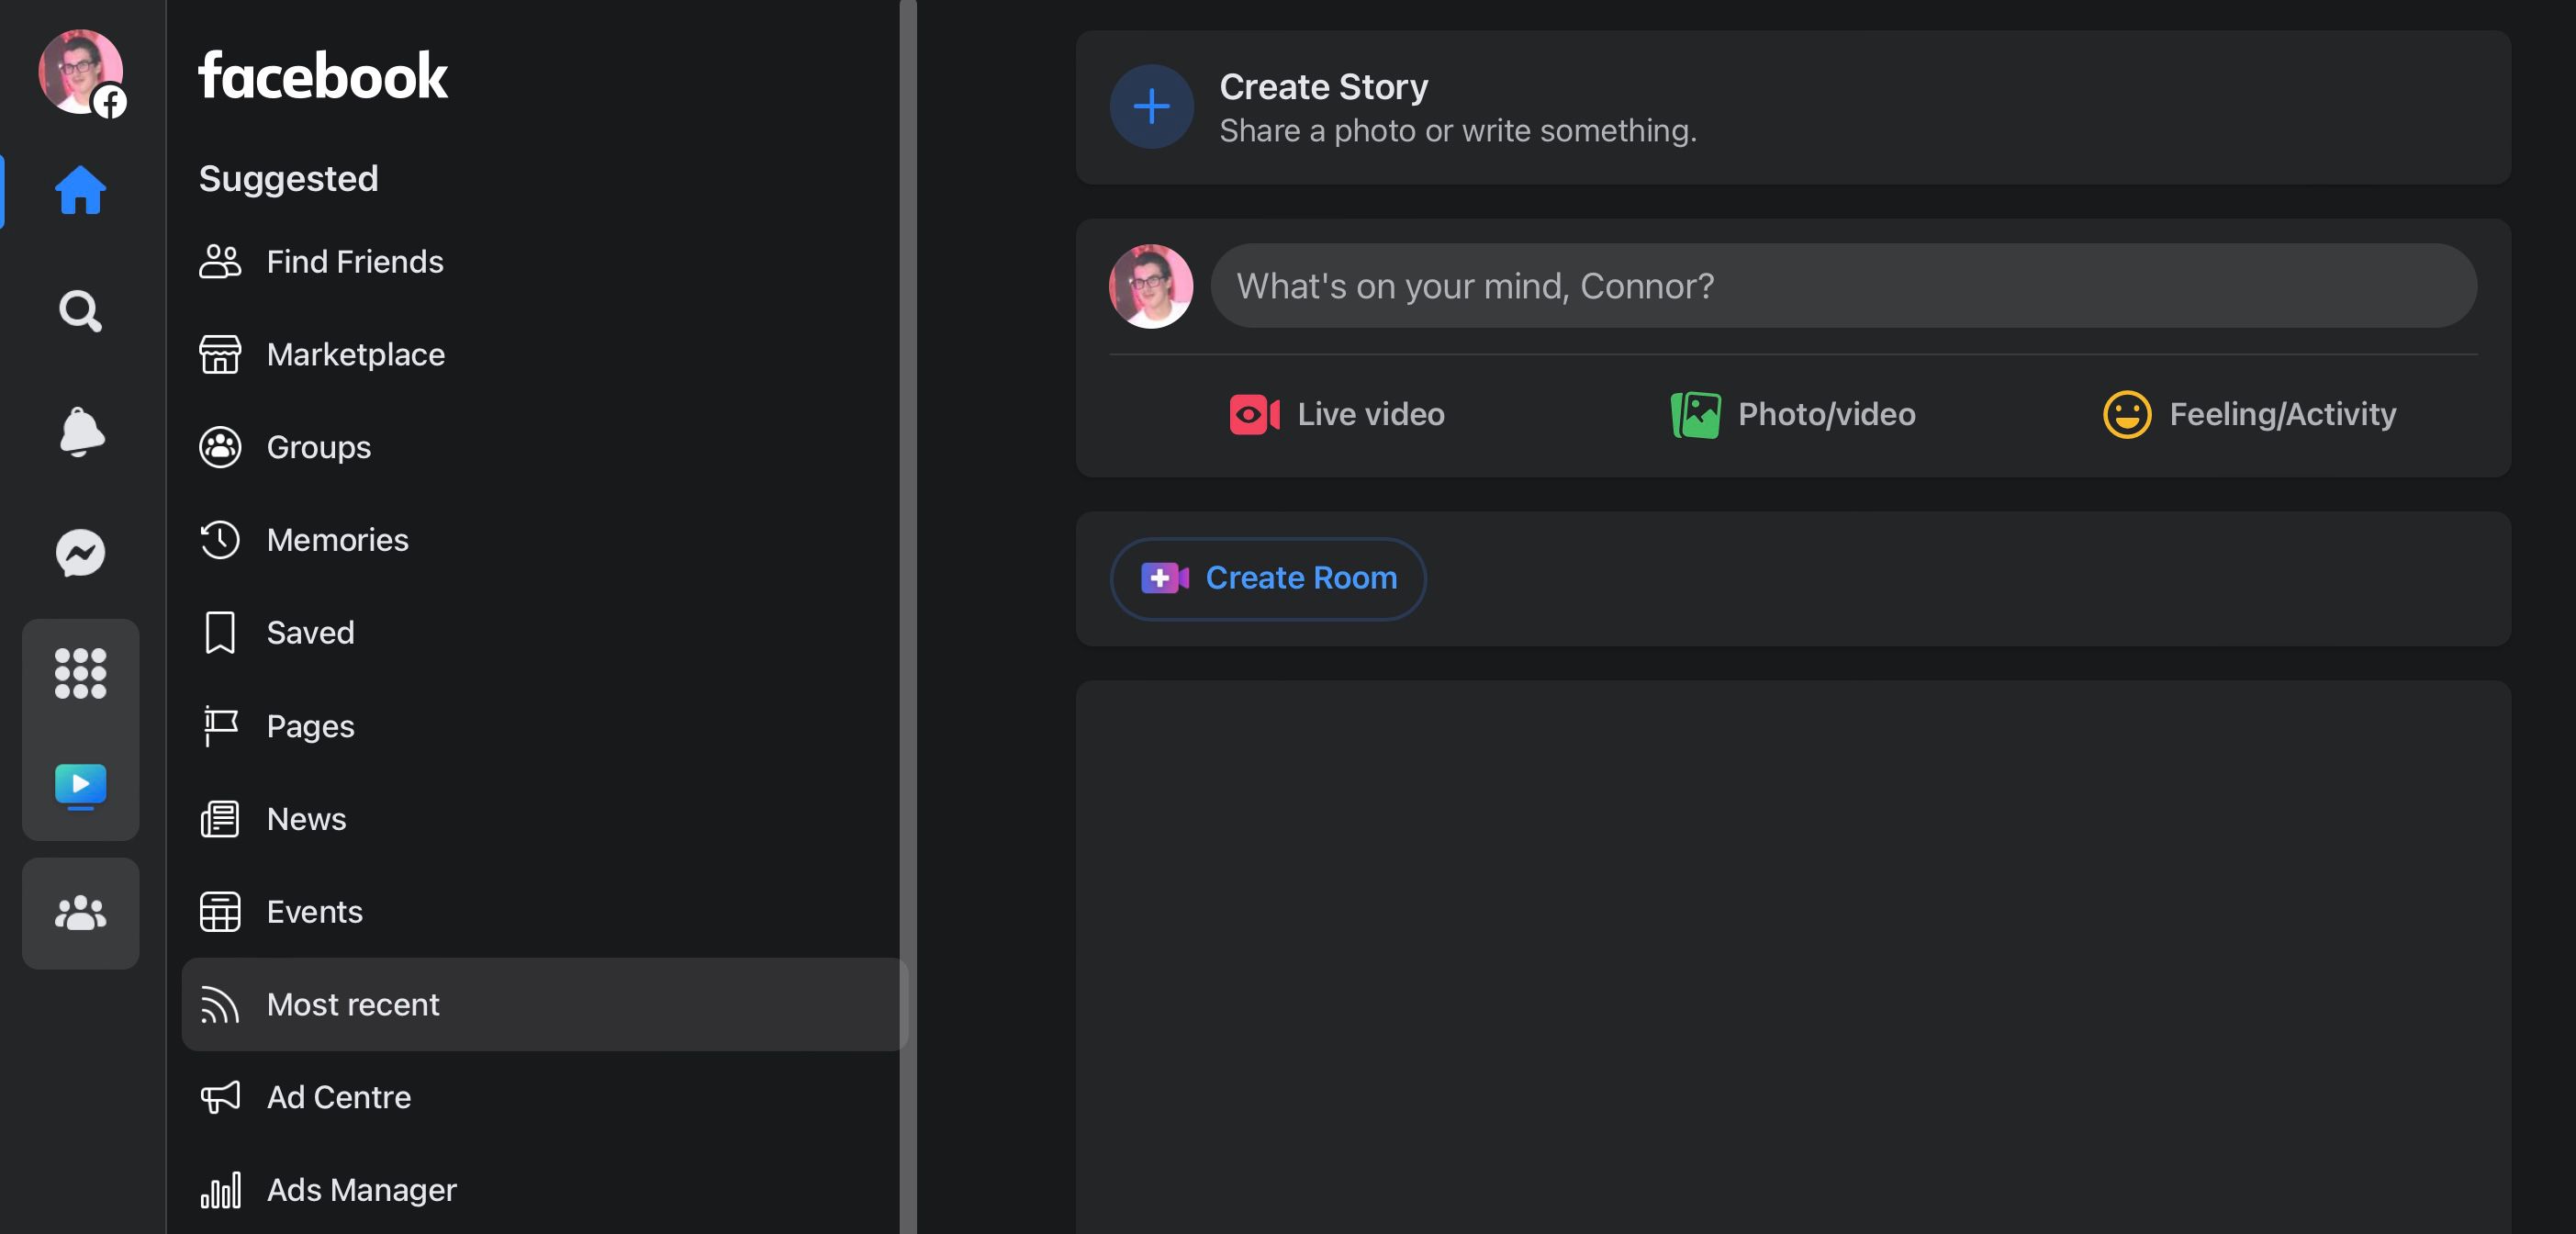Viewport: 2576px width, 1234px height.
Task: Select Most recent feed option
Action: [352, 1004]
